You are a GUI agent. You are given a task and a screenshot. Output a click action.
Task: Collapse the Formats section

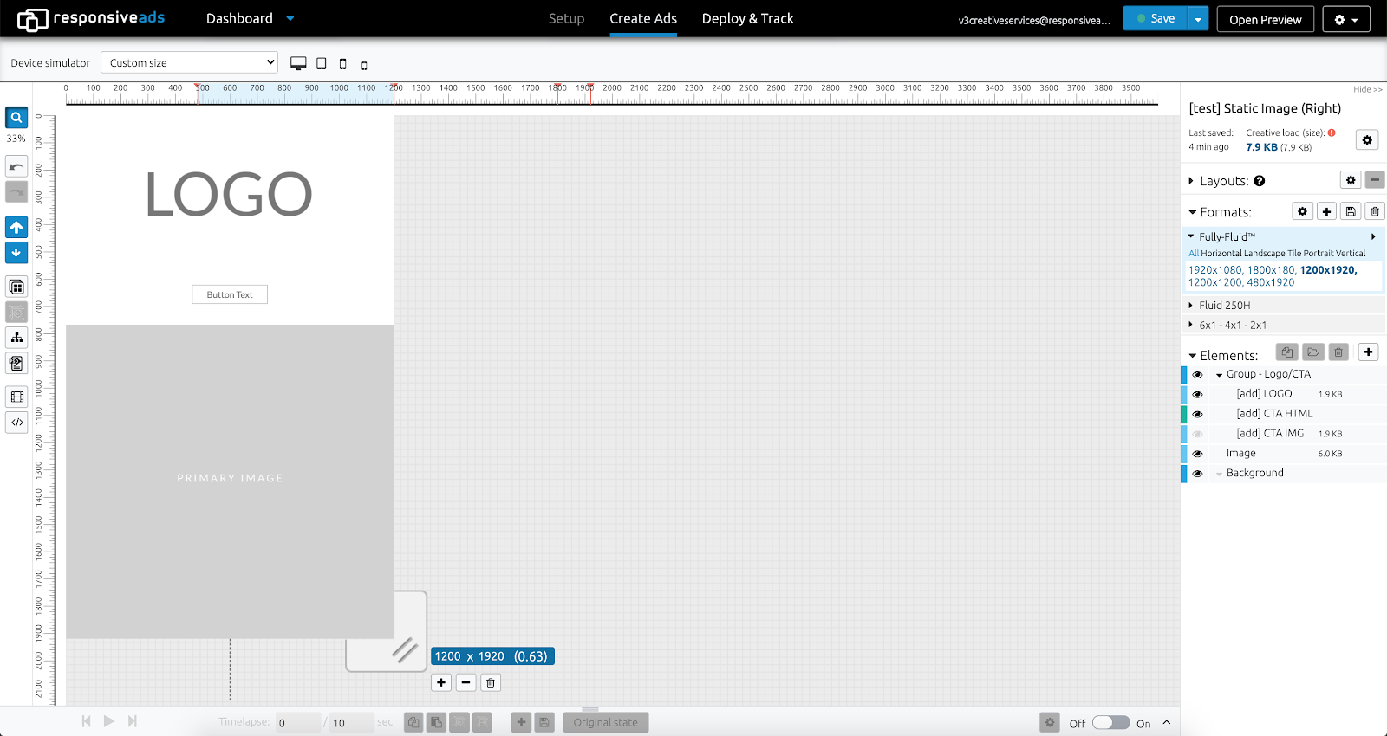coord(1192,212)
